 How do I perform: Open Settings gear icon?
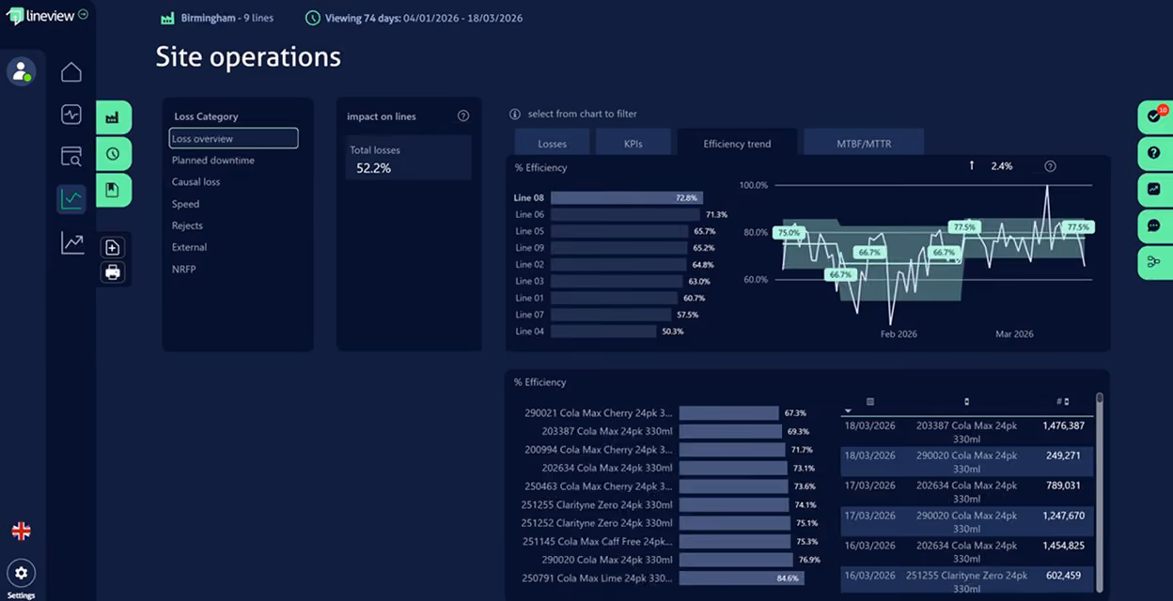point(21,573)
